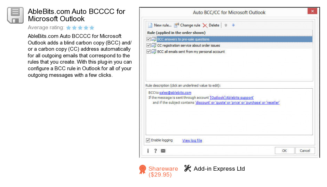The image size is (327, 187).
Task: Click 'Average rating:' label
Action: click(46, 27)
